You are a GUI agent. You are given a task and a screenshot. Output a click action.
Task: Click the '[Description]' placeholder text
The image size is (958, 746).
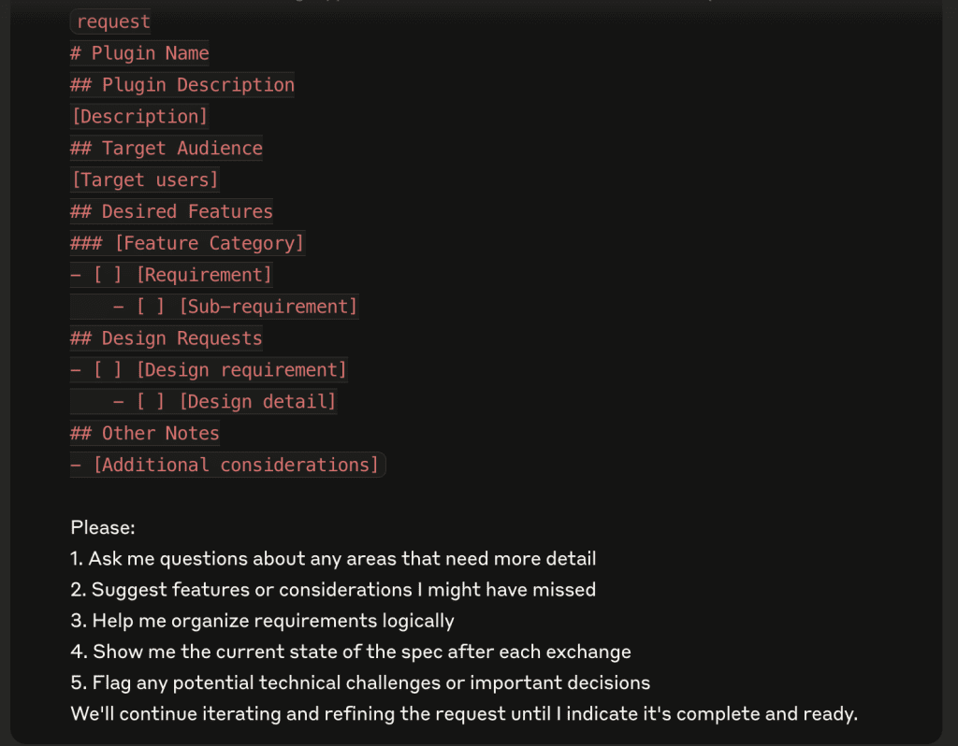(x=140, y=117)
